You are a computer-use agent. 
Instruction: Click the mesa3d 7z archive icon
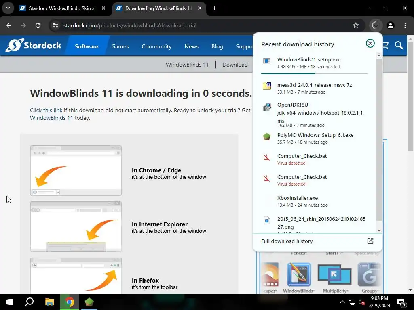tap(267, 86)
